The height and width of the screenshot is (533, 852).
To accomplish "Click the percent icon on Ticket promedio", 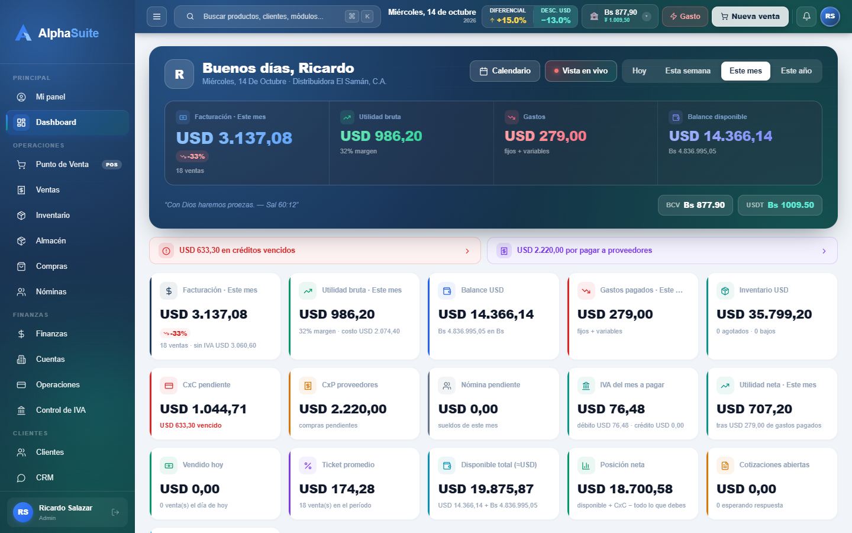I will (x=308, y=465).
